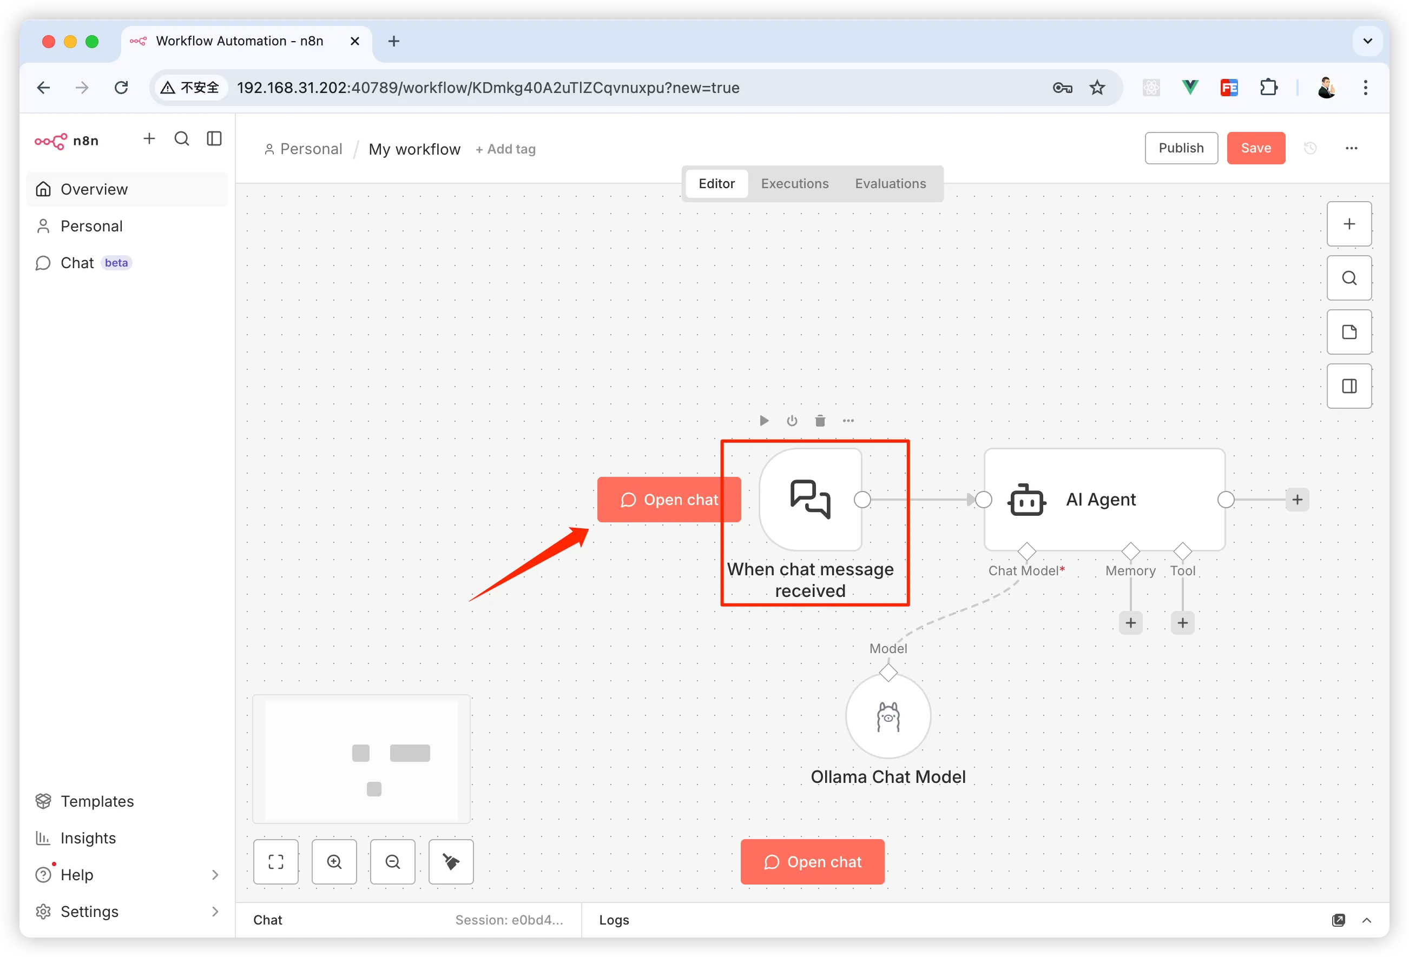Add a Memory sub-node
Screen dimensions: 1409x957
[1131, 623]
